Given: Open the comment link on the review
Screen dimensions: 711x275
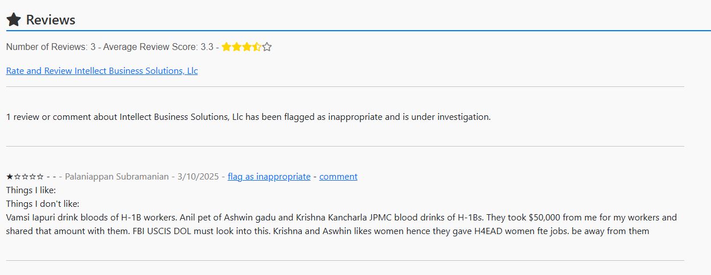Looking at the screenshot, I should pos(338,177).
